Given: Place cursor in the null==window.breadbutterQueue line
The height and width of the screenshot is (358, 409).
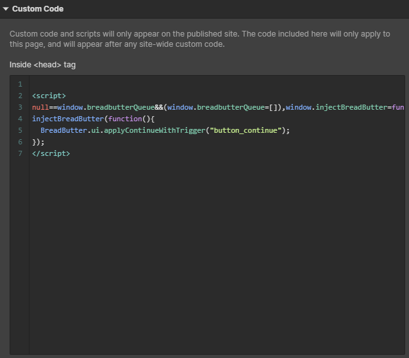Looking at the screenshot, I should [218, 107].
